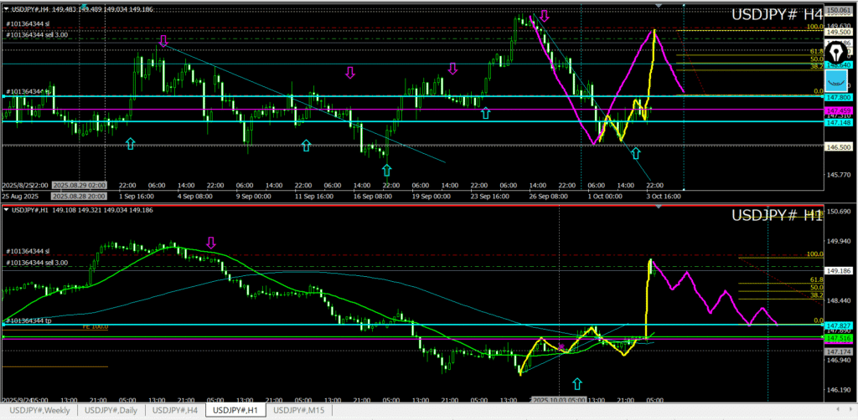Viewport: 858px width, 420px height.
Task: Select cyan up arrow near 3 Oct on H4
Action: coord(635,153)
